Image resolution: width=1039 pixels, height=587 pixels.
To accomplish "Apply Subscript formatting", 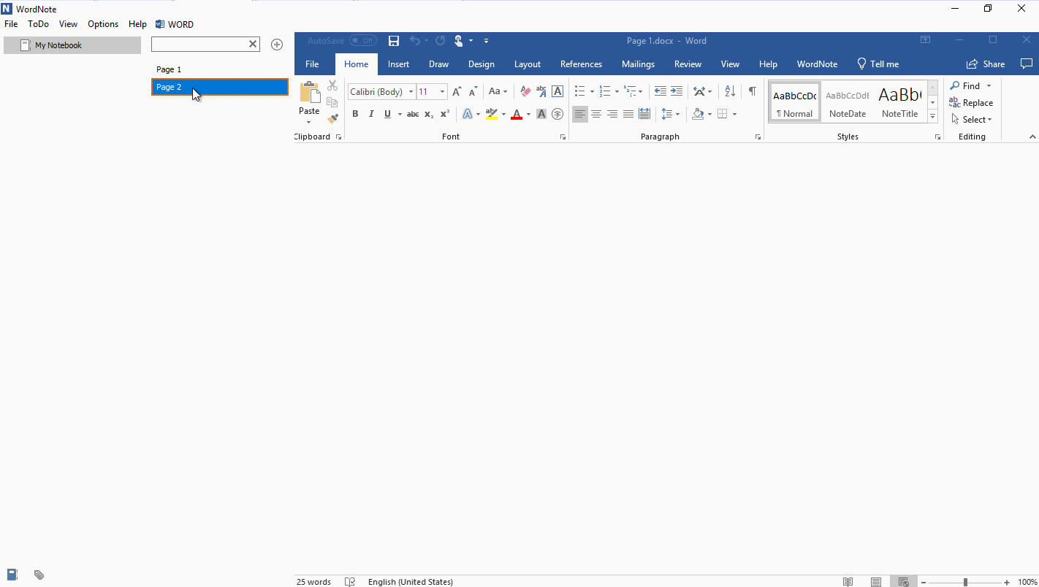I will click(x=428, y=114).
